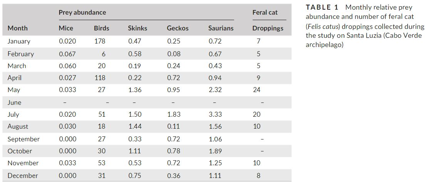Select the June row label
Image resolution: width=433 pixels, height=188 pixels.
pos(14,102)
